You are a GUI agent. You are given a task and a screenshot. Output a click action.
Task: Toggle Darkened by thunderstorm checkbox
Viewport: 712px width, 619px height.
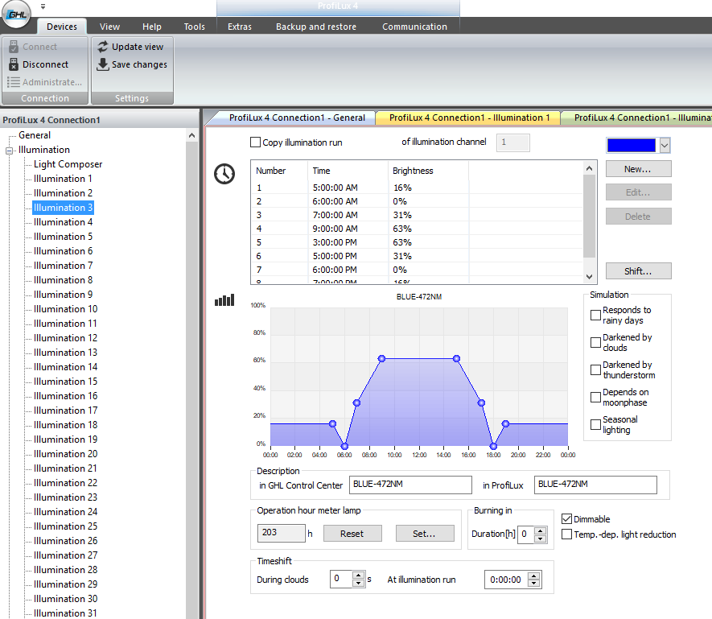pos(595,369)
